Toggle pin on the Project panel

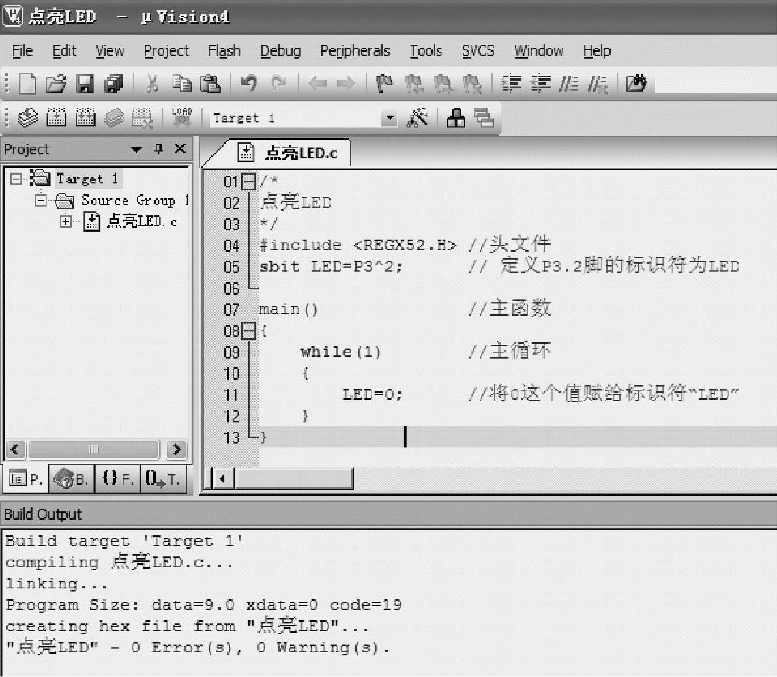(x=158, y=149)
